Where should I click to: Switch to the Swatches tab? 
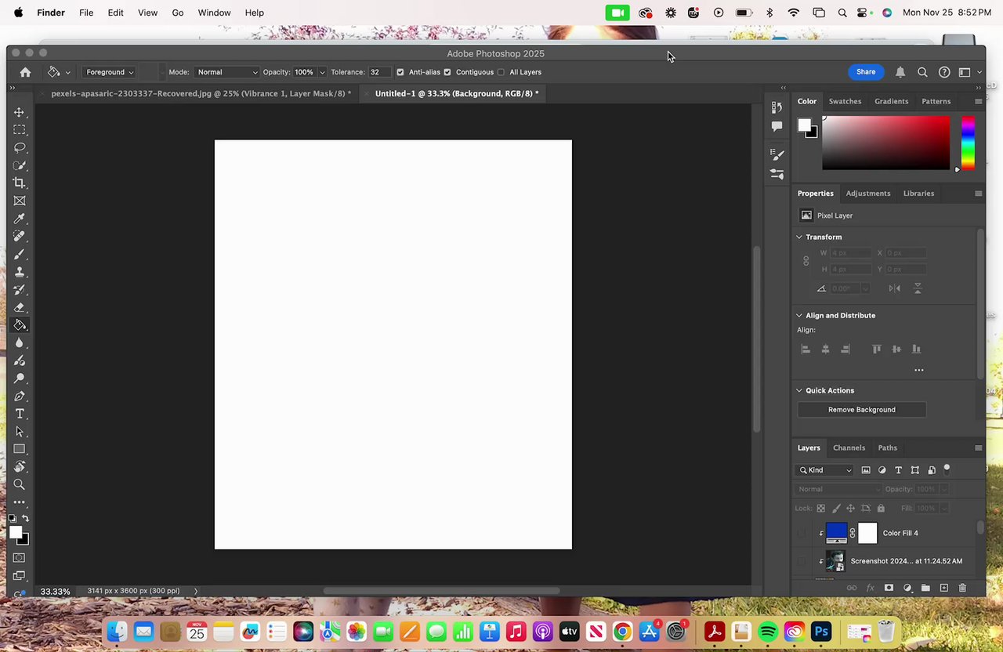click(x=845, y=101)
